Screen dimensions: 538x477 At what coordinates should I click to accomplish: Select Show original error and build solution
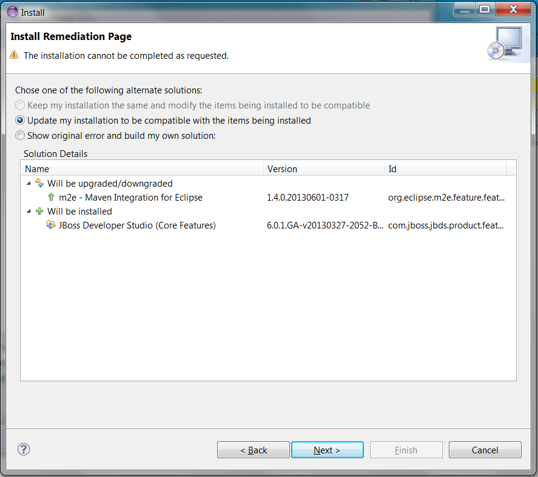[x=115, y=135]
